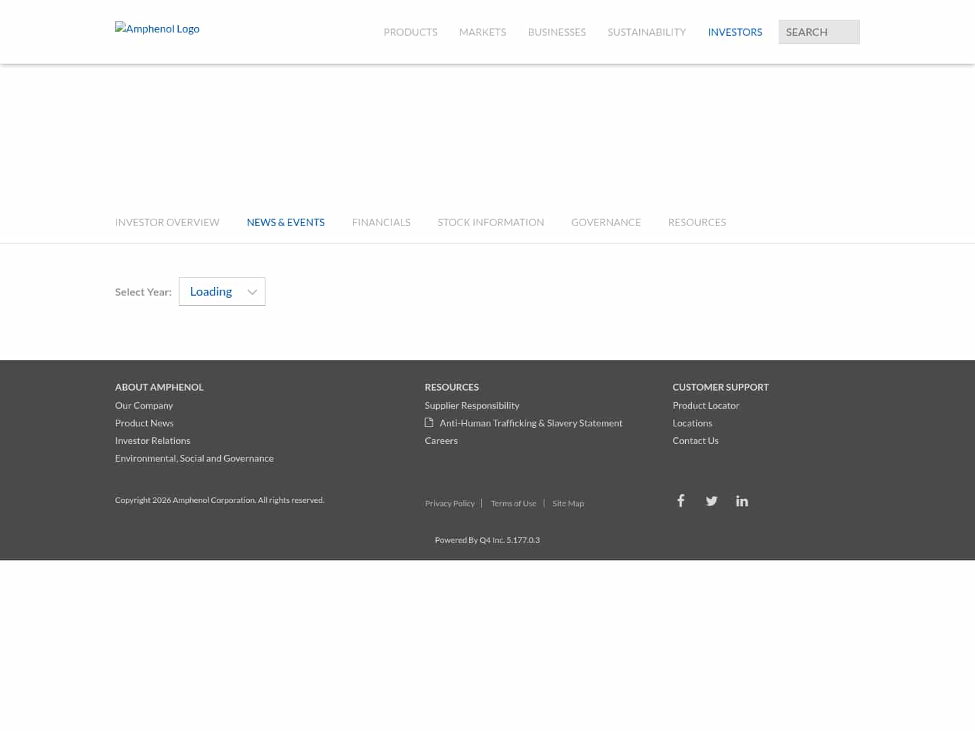Screen dimensions: 975x731
Task: Click the LinkedIn icon in the footer
Action: pyautogui.click(x=741, y=501)
